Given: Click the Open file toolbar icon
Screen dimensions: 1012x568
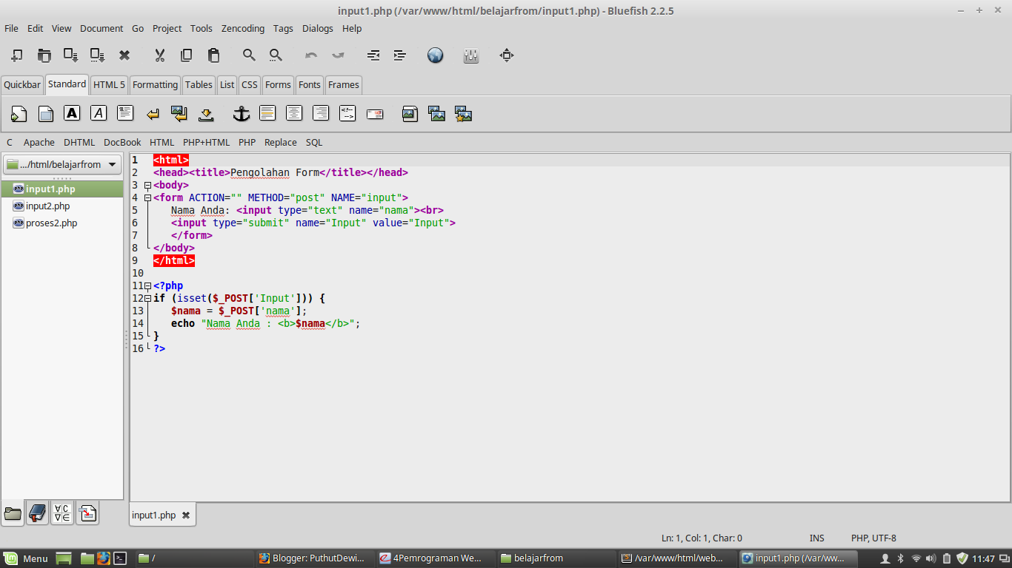Looking at the screenshot, I should coord(44,55).
